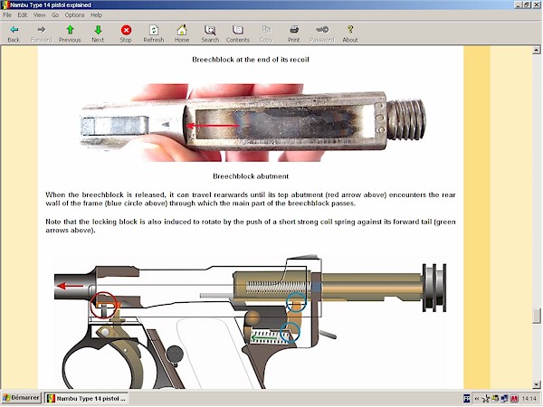Open the About dialog
543x407 pixels.
(350, 33)
